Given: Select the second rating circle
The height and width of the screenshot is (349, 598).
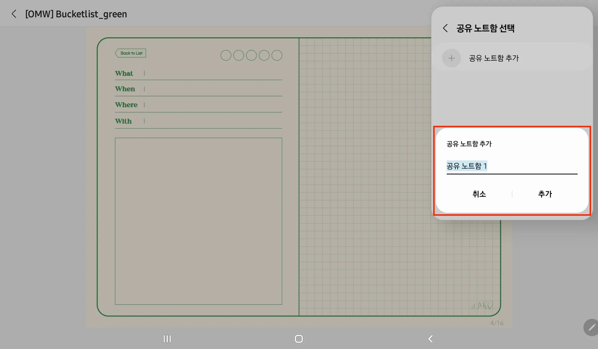Looking at the screenshot, I should (238, 55).
